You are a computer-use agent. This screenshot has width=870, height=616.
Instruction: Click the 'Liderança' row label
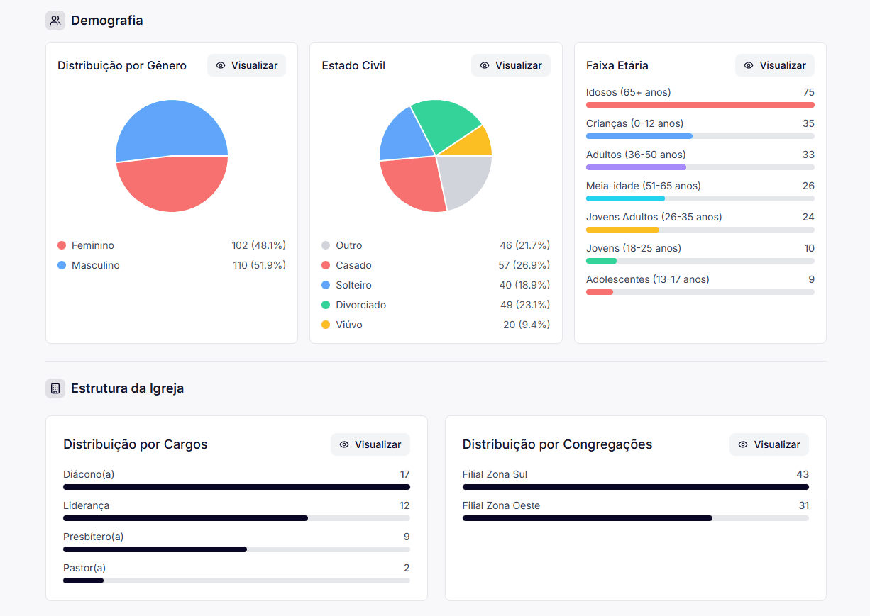[87, 505]
